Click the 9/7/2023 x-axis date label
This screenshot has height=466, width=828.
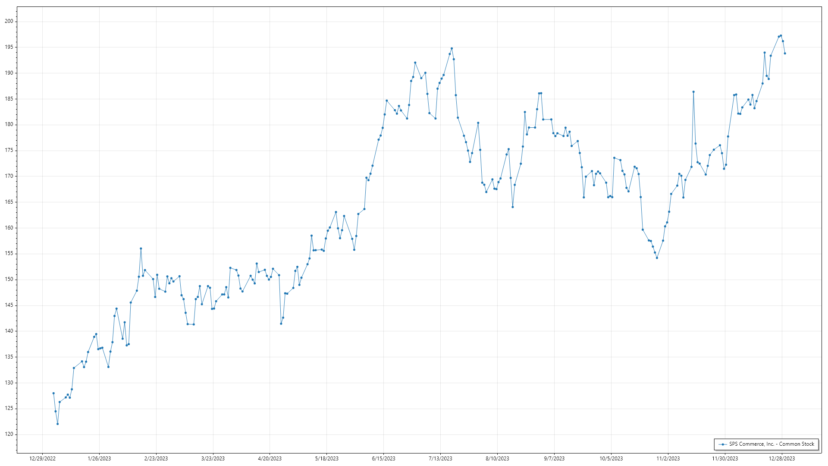coord(554,459)
